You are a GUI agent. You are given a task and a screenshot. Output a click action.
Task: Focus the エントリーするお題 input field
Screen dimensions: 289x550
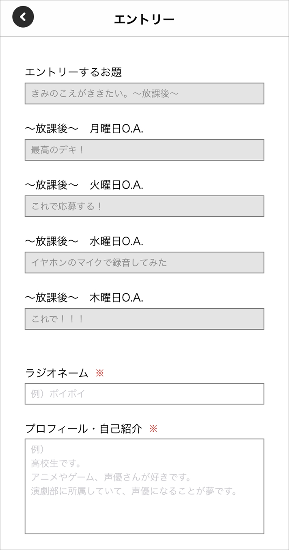coord(144,93)
